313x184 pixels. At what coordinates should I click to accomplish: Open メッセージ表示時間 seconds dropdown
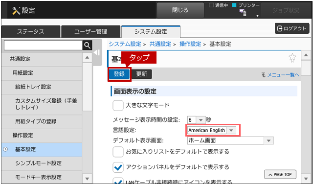(x=197, y=120)
